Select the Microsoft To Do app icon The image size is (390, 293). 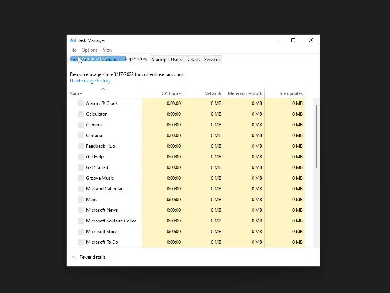(x=81, y=242)
